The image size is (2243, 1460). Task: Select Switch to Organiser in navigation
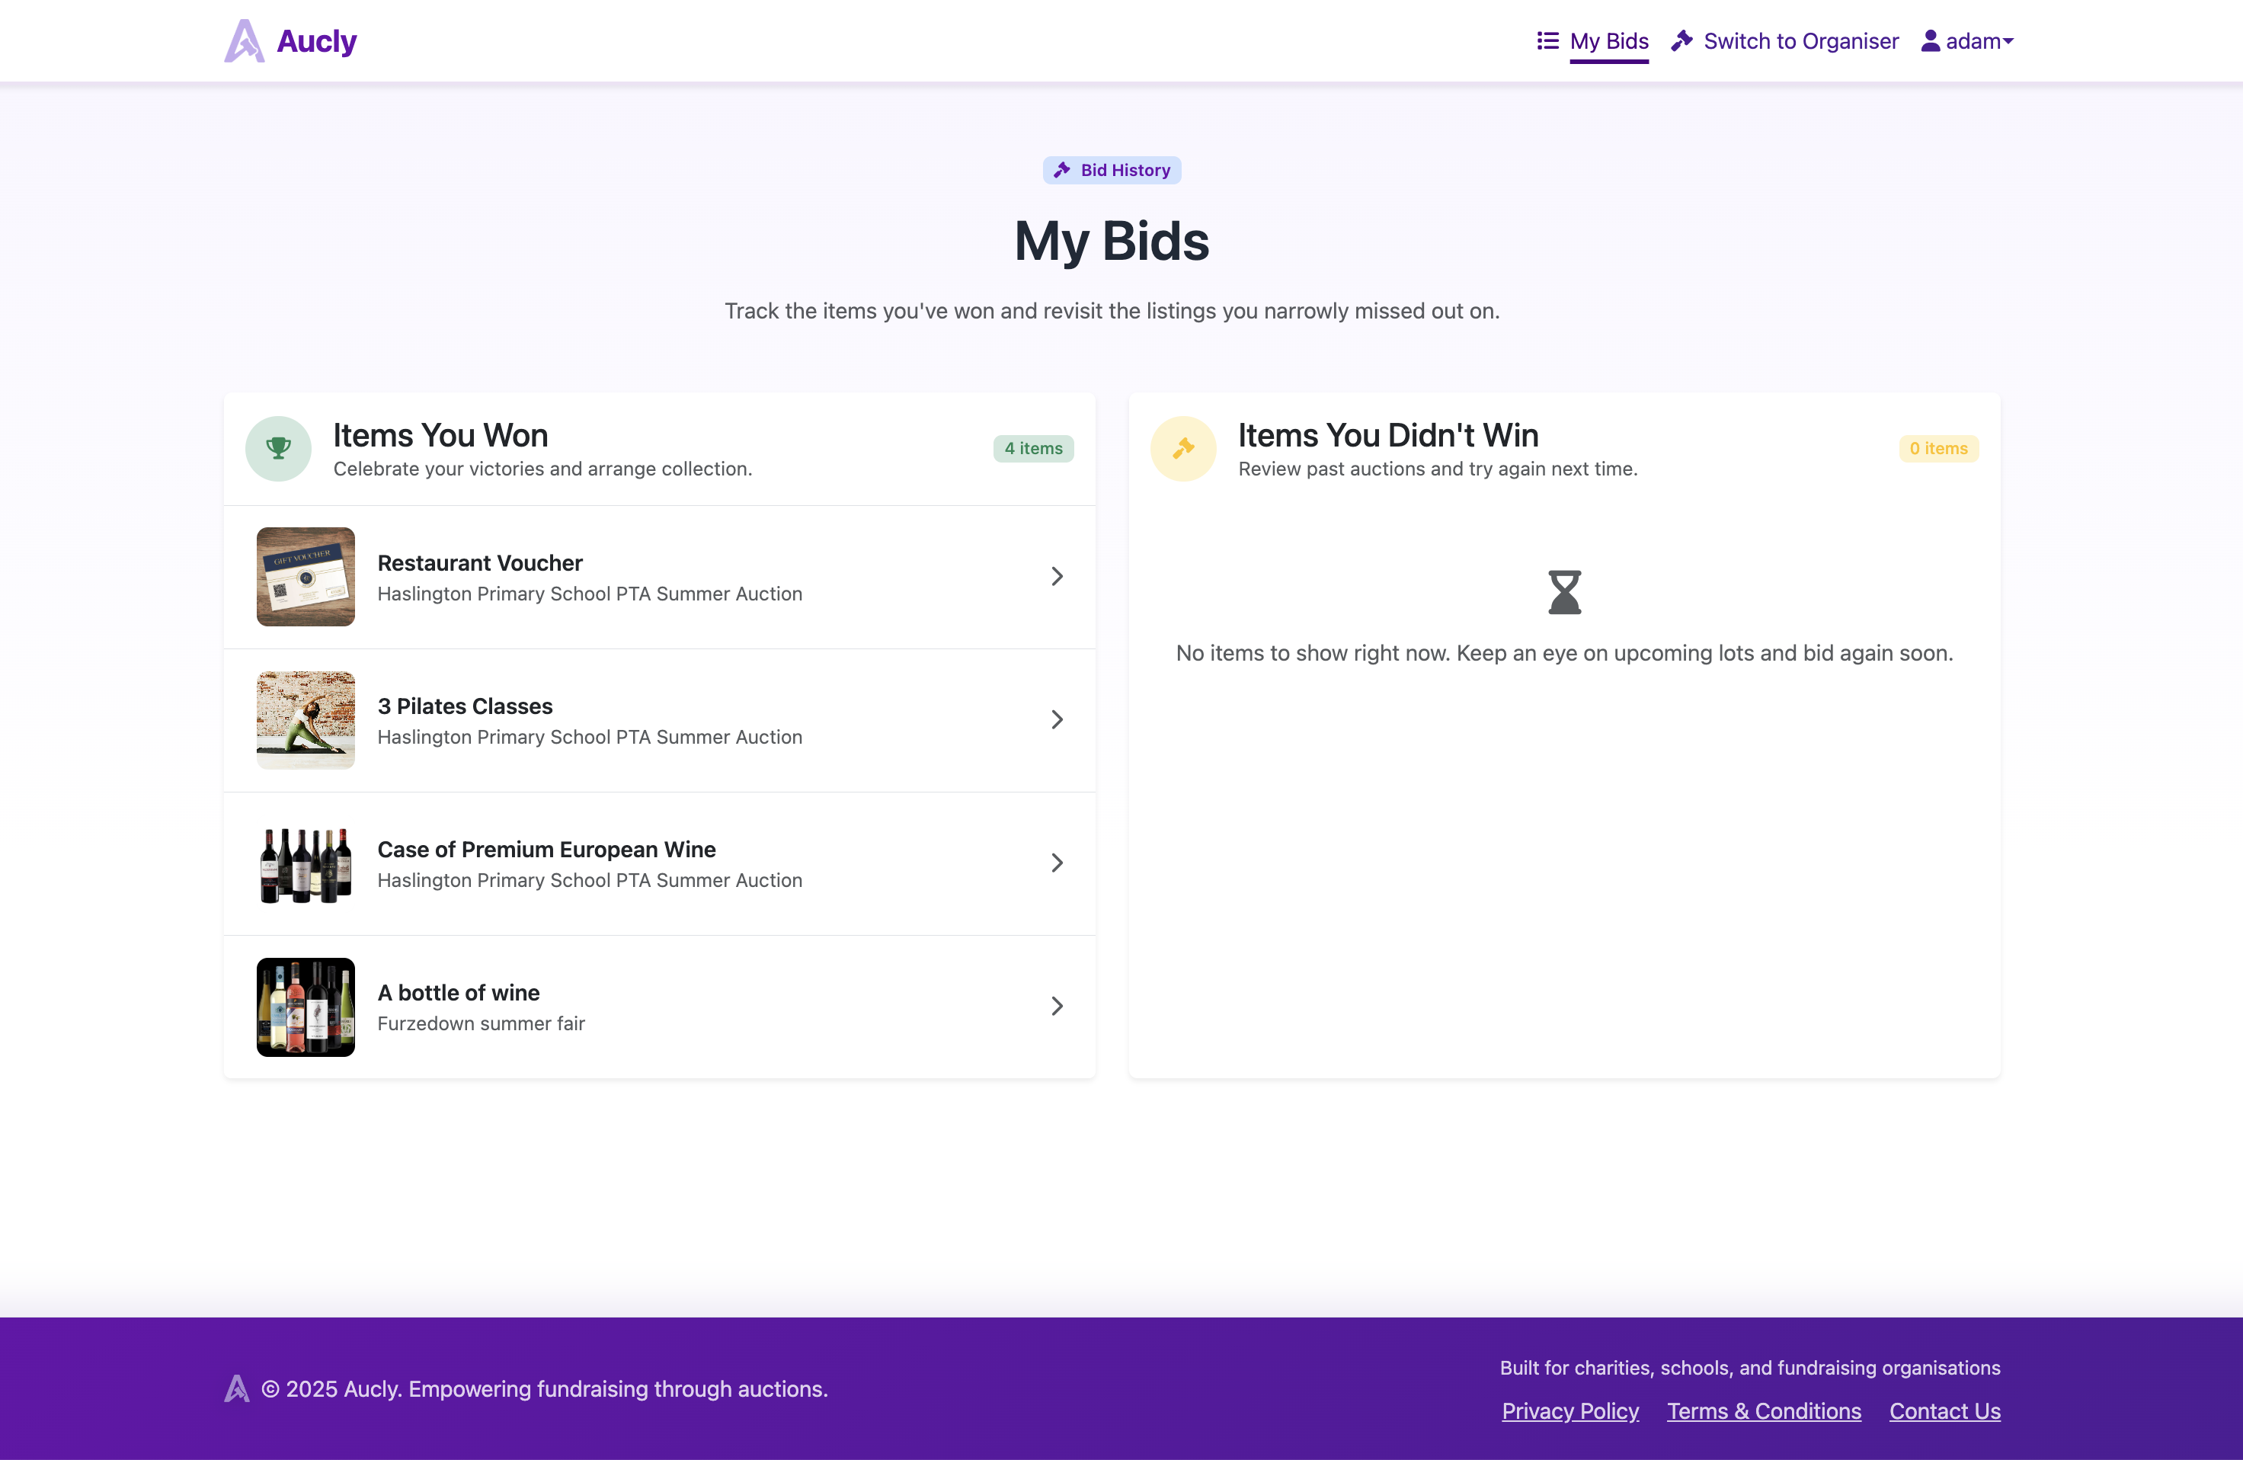pyautogui.click(x=1800, y=40)
